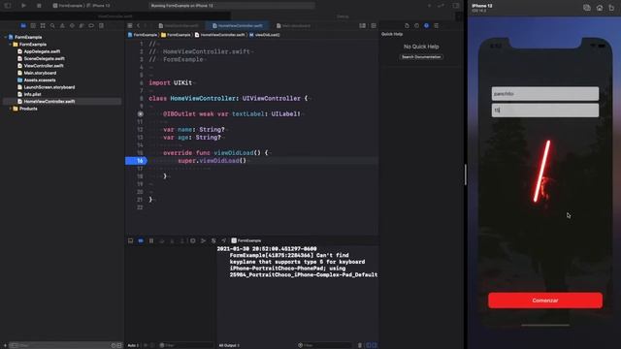The width and height of the screenshot is (621, 349).
Task: Deactivate breakpoints in the debug bar
Action: [141, 240]
